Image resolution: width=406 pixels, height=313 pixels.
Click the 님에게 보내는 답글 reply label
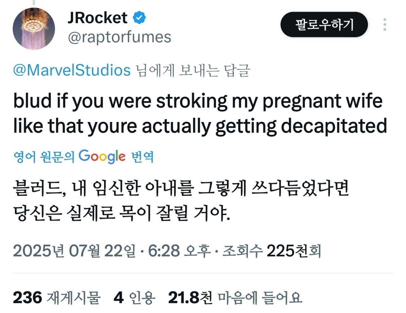pyautogui.click(x=193, y=70)
